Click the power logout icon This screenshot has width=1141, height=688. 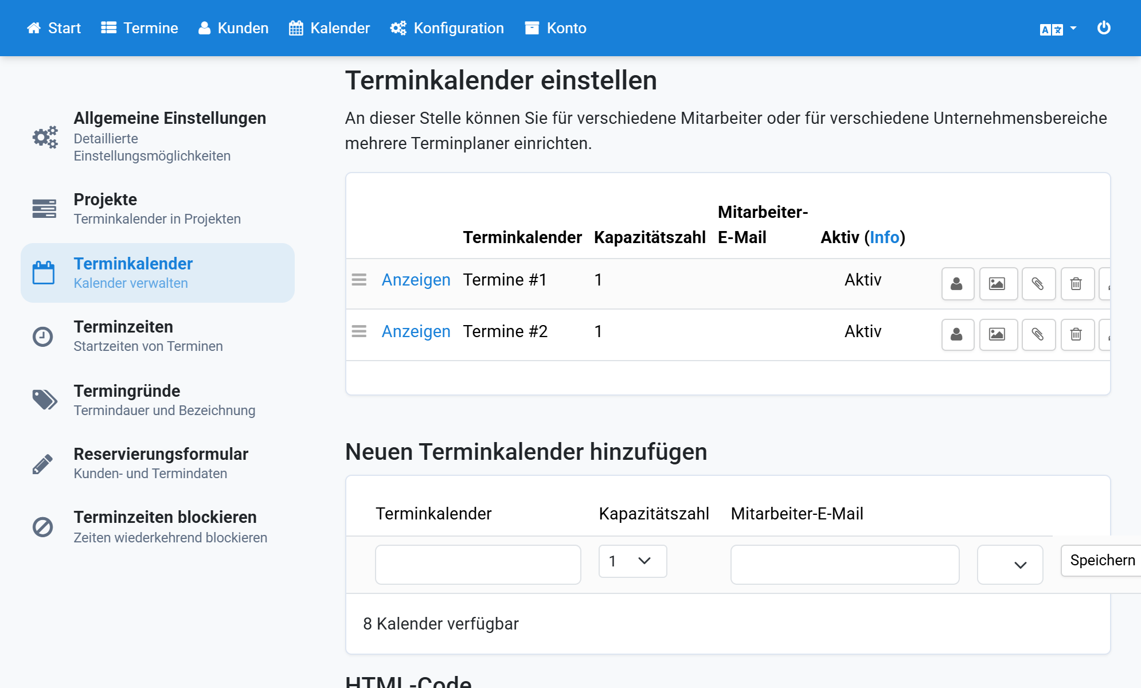(x=1104, y=28)
